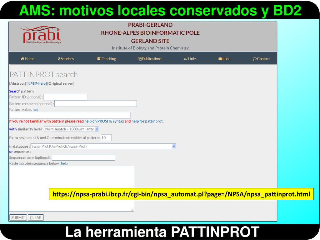Click the PRABI-GERLAND title text

point(150,25)
